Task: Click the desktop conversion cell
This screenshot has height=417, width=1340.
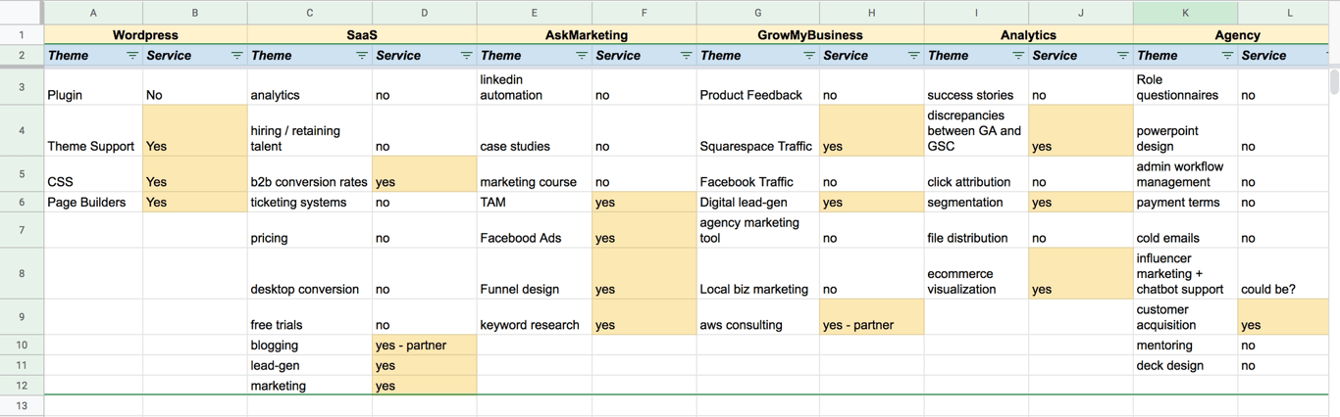Action: (x=310, y=273)
